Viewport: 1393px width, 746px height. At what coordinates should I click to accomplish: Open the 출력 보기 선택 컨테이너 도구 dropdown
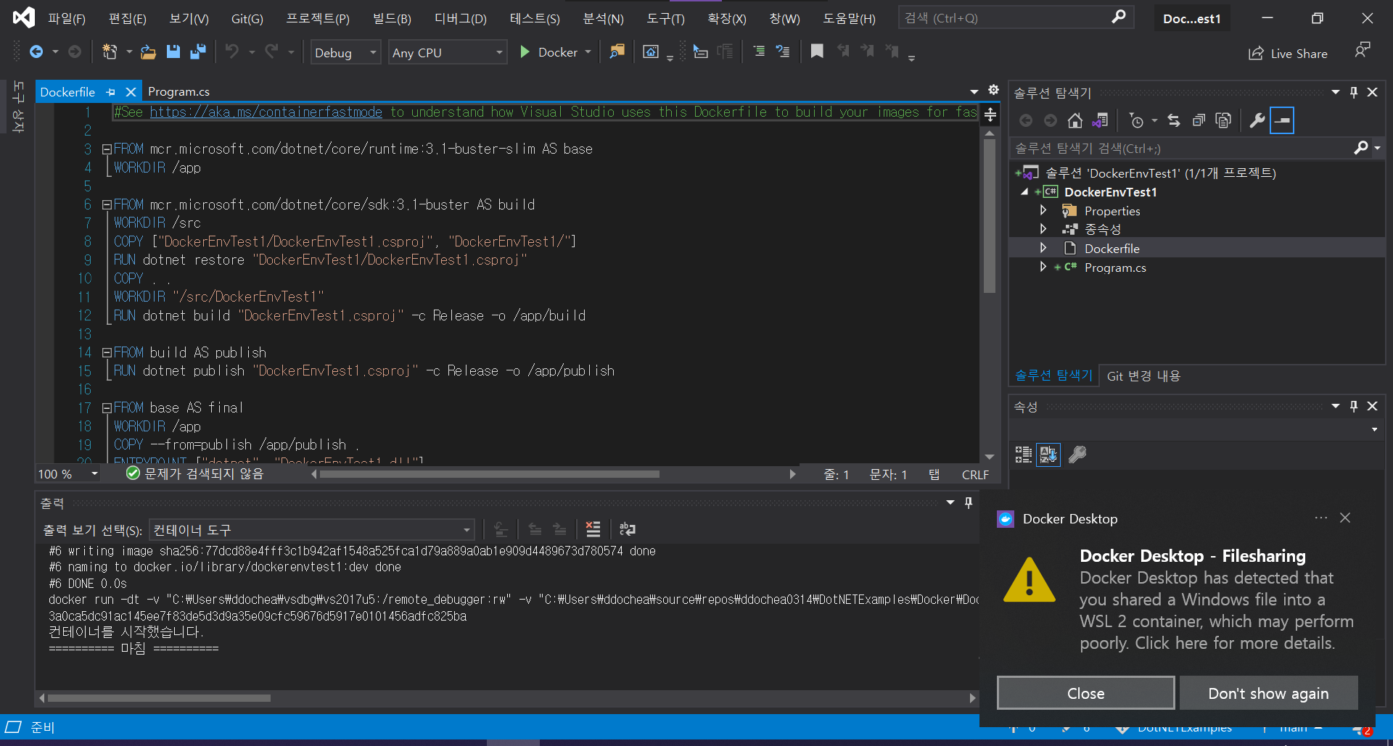coord(312,530)
